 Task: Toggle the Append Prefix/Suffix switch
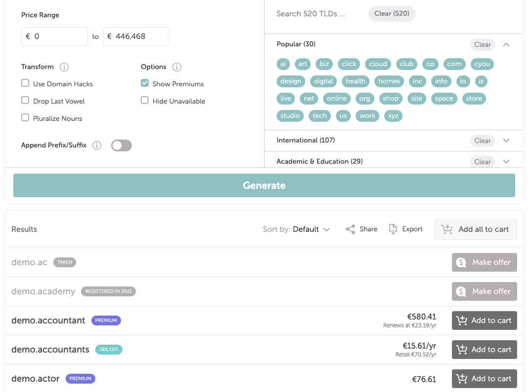point(121,145)
